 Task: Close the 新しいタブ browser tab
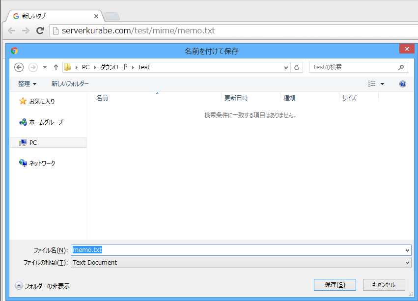pyautogui.click(x=96, y=16)
